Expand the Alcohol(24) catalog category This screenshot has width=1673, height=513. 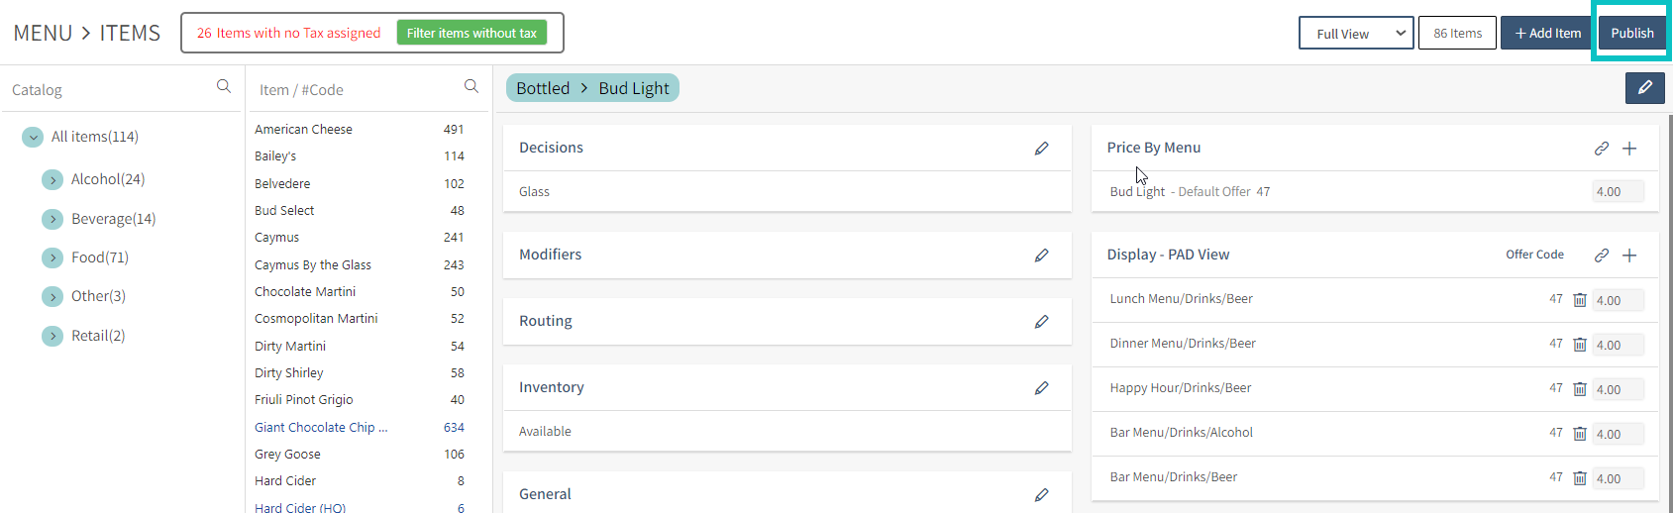click(52, 180)
